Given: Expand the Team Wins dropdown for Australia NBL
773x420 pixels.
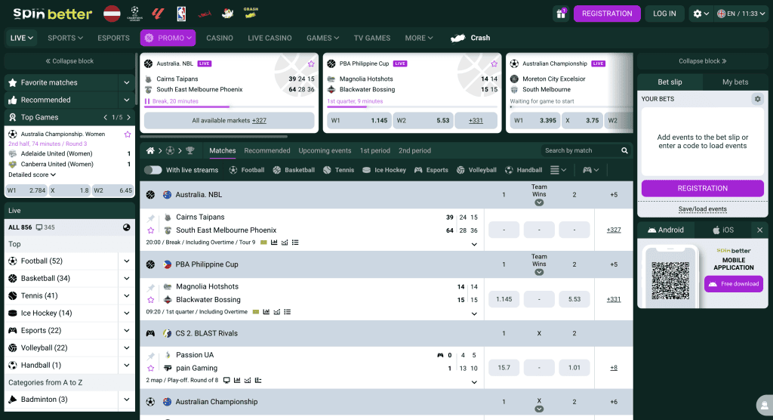Looking at the screenshot, I should click(x=539, y=202).
